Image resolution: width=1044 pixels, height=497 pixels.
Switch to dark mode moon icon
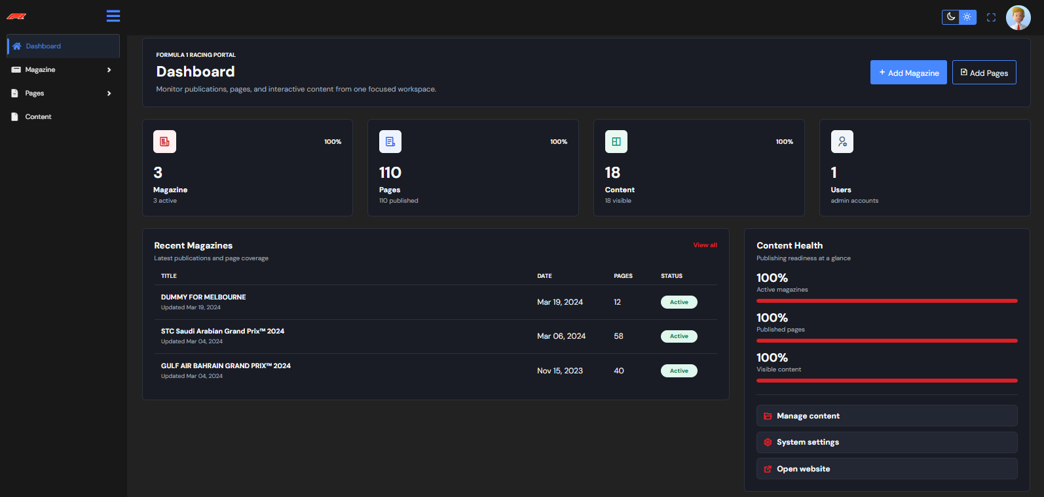click(951, 17)
